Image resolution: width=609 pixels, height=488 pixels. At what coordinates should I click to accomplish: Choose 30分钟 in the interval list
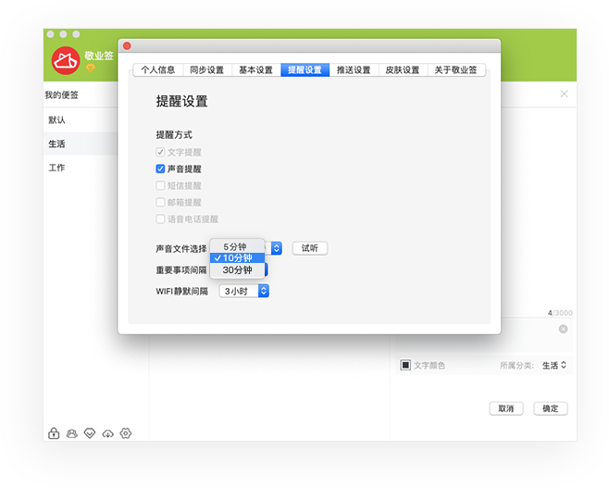[237, 270]
